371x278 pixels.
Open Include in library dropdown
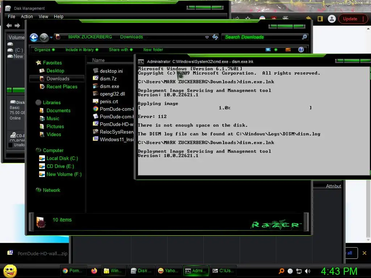click(x=82, y=50)
